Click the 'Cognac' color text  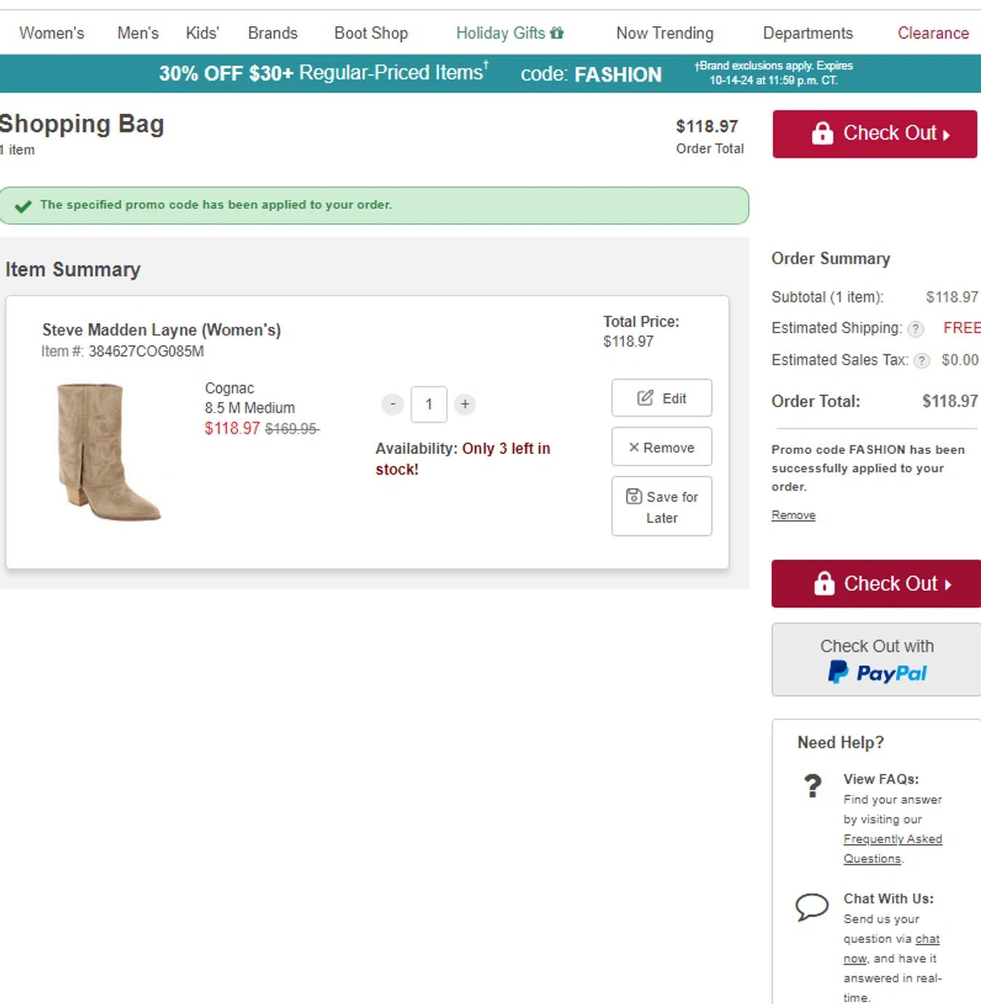(x=229, y=389)
